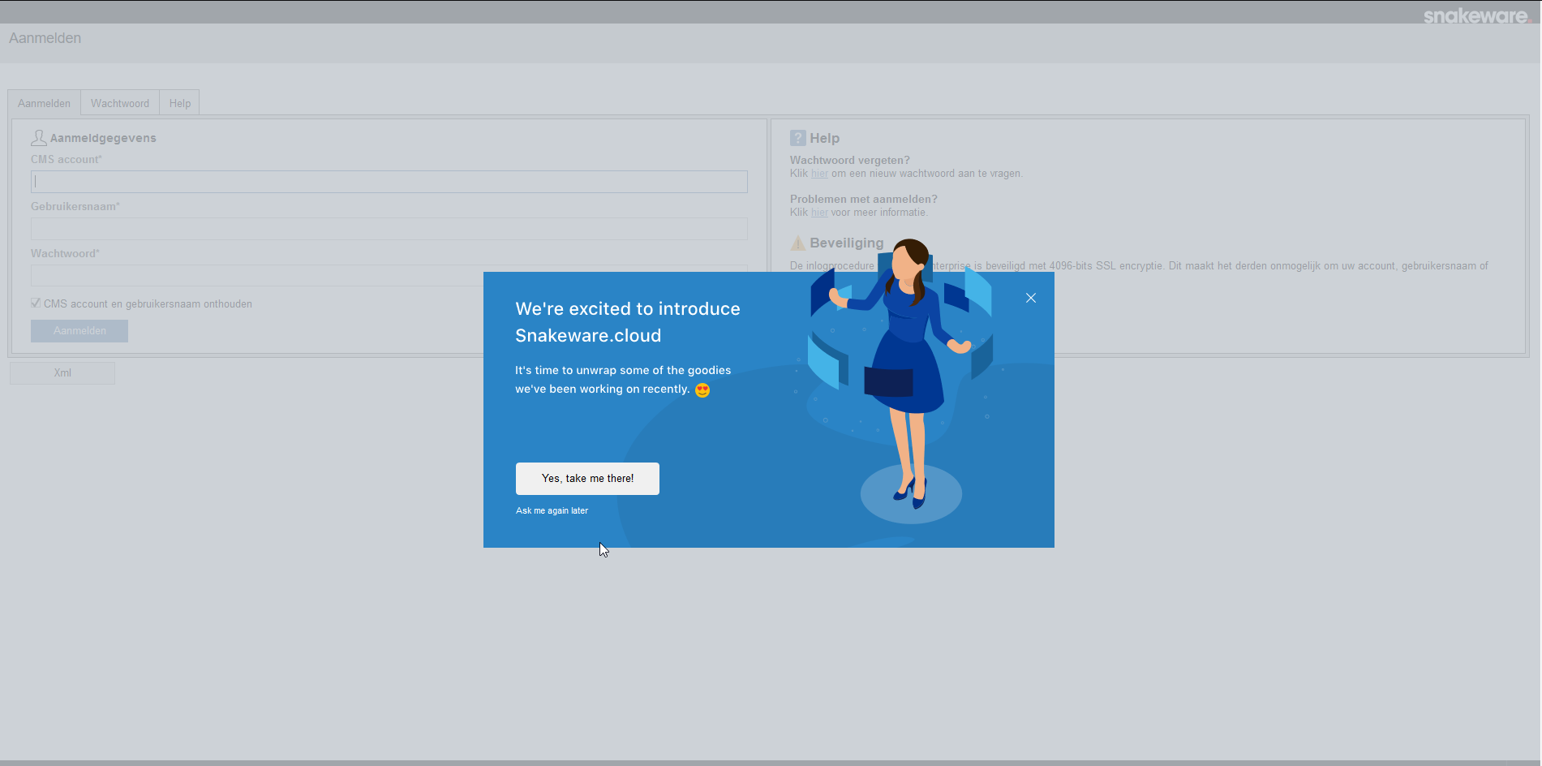The image size is (1542, 766).
Task: Open the Aanmelden tab
Action: pyautogui.click(x=45, y=103)
